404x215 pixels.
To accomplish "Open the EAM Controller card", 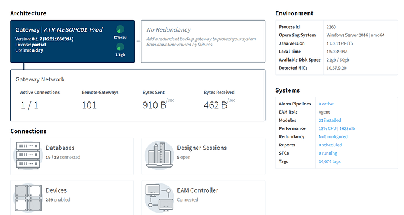I will pyautogui.click(x=203, y=198).
